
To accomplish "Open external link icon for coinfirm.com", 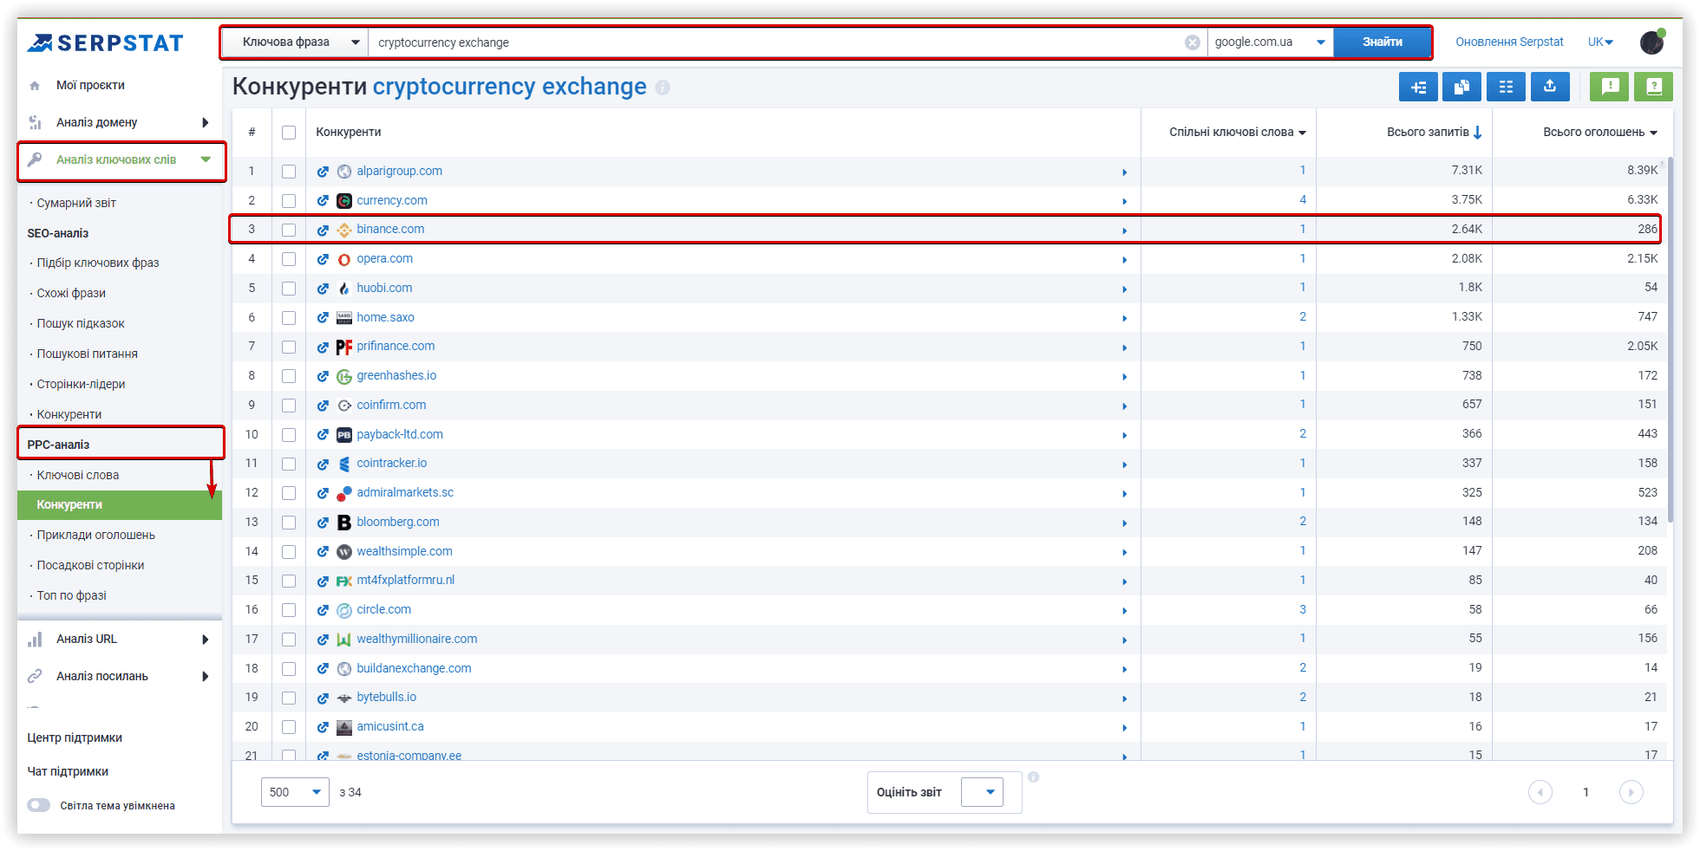I will click(x=323, y=406).
